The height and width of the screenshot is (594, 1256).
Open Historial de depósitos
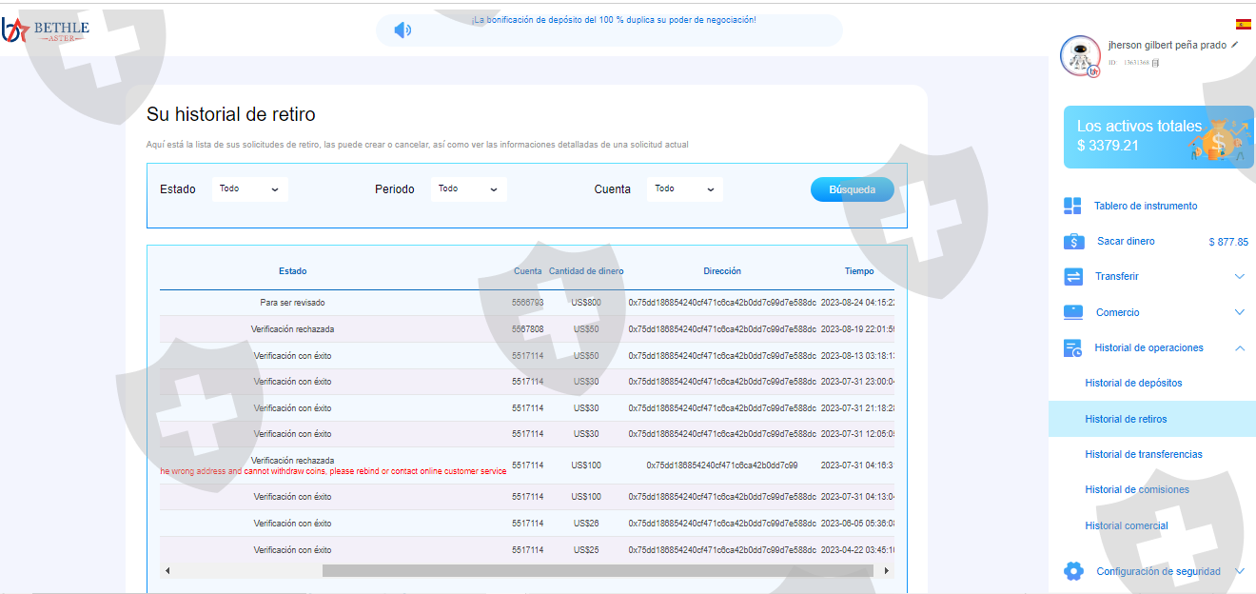[1133, 383]
